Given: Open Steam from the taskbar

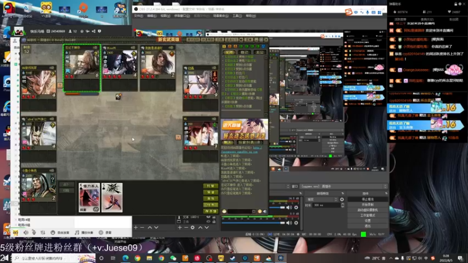Looking at the screenshot, I should pos(233,258).
